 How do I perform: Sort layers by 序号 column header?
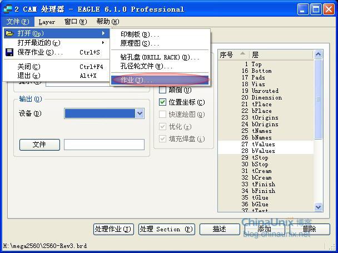coord(233,55)
